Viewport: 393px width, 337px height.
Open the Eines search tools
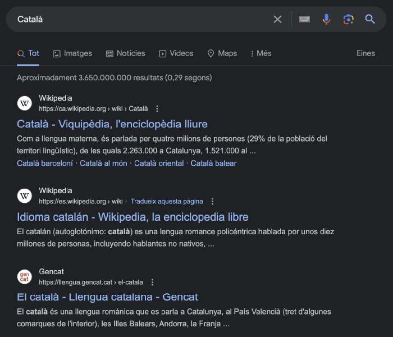(365, 53)
